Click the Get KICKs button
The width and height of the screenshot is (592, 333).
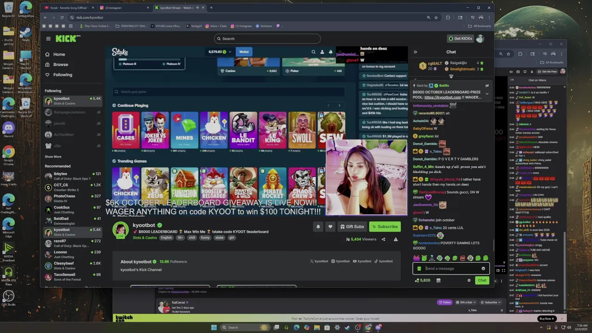coord(460,38)
